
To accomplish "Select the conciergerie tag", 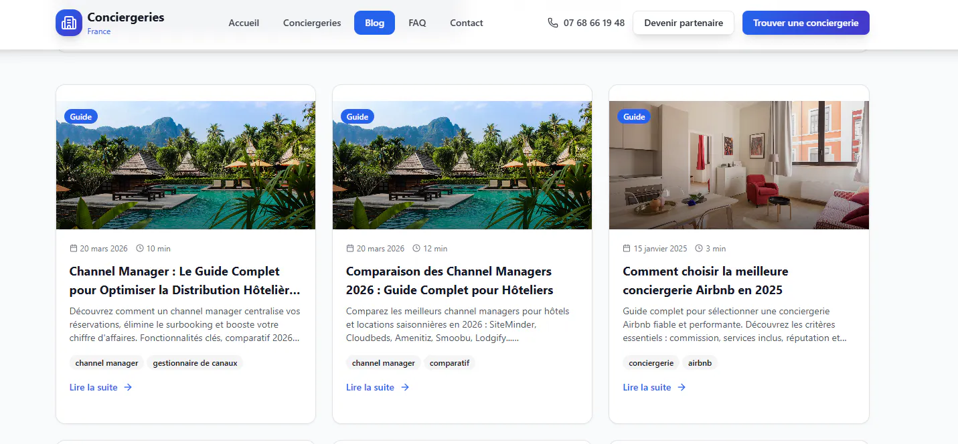I will pos(651,363).
